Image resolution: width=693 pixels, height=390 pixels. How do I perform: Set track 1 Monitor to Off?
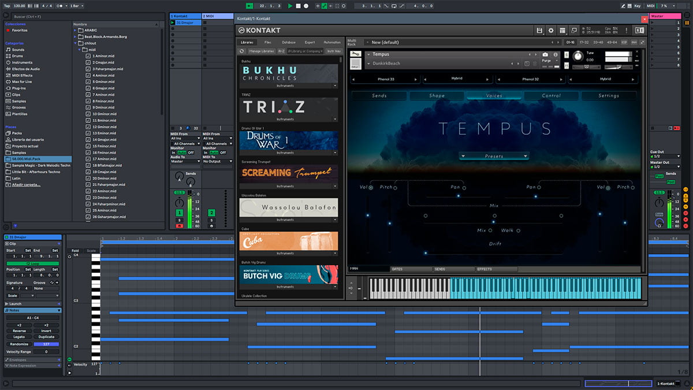click(191, 153)
